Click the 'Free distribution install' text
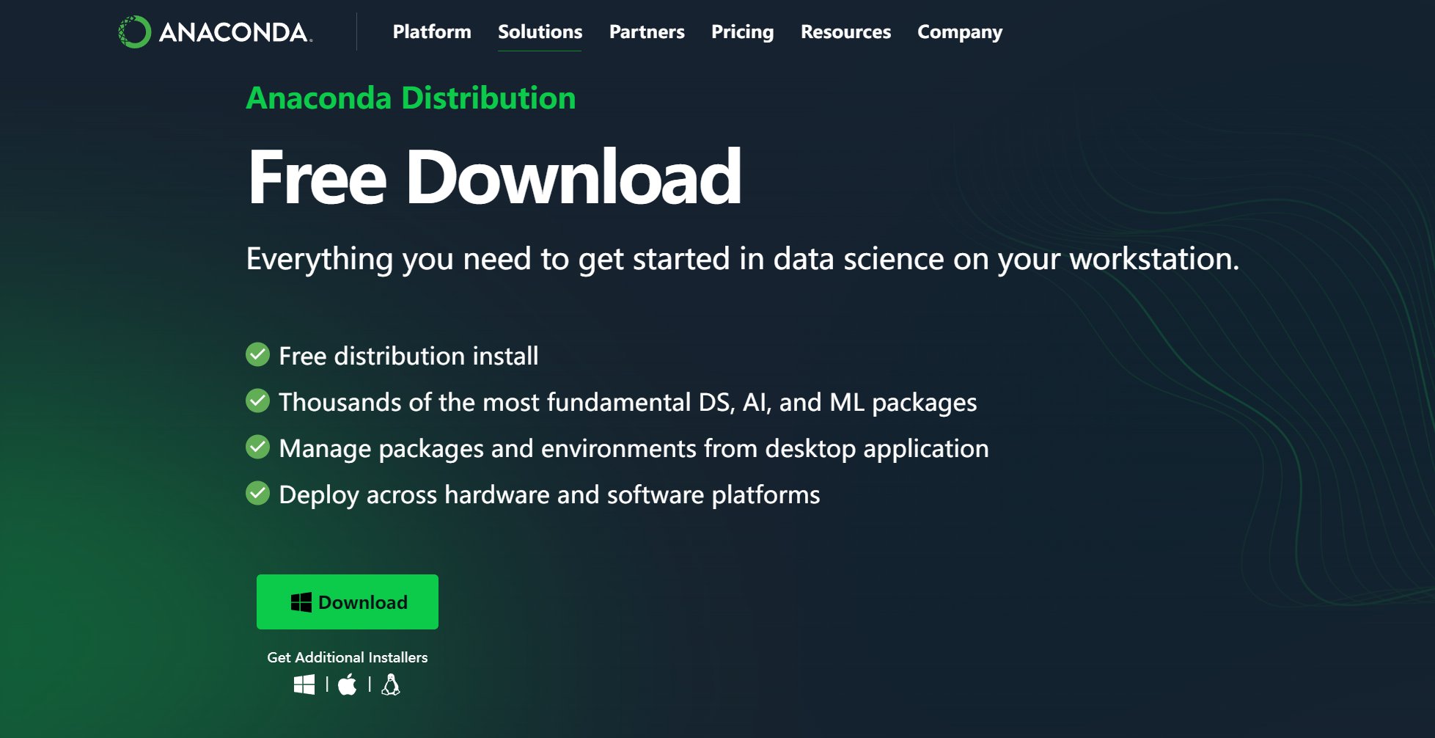The height and width of the screenshot is (738, 1435). click(x=408, y=356)
